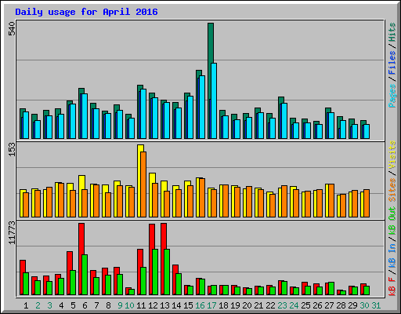Click the orange Sites bar for day 11
Viewport: 401px width, 314px height.
point(143,184)
